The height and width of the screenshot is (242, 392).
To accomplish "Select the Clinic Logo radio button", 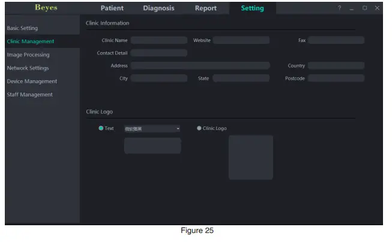I will tap(199, 128).
